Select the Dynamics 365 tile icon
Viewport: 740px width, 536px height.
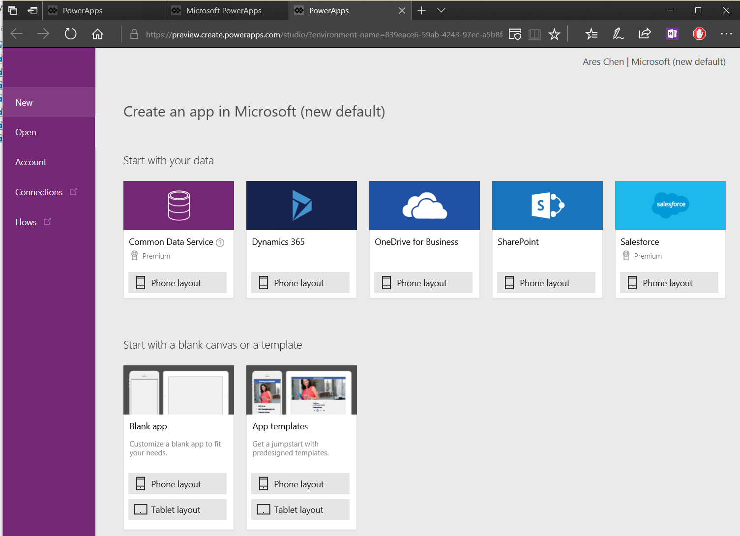[301, 205]
